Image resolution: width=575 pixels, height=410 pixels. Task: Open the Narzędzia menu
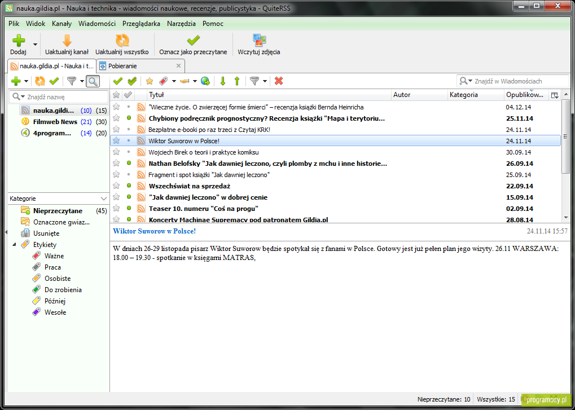pyautogui.click(x=181, y=24)
